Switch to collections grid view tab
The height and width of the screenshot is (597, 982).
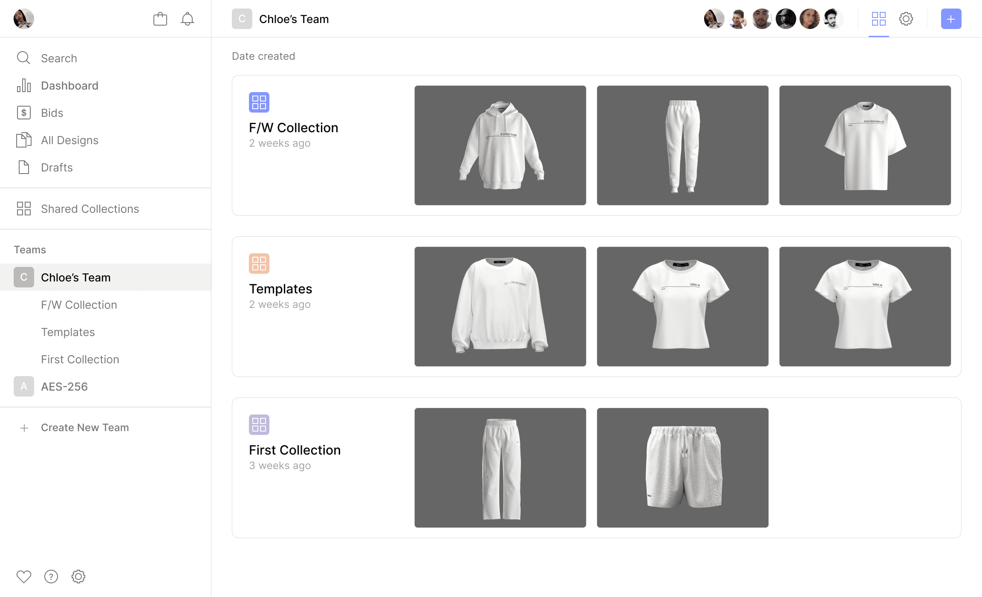pos(878,19)
